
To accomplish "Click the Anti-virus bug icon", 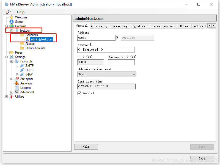I will tap(17, 83).
